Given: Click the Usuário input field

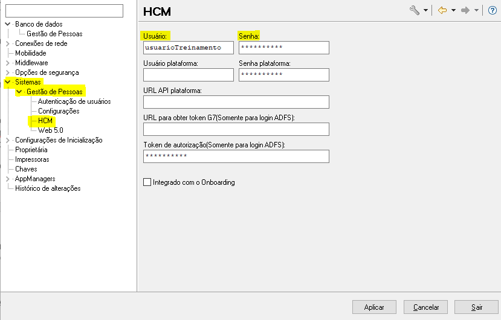Looking at the screenshot, I should coord(189,48).
